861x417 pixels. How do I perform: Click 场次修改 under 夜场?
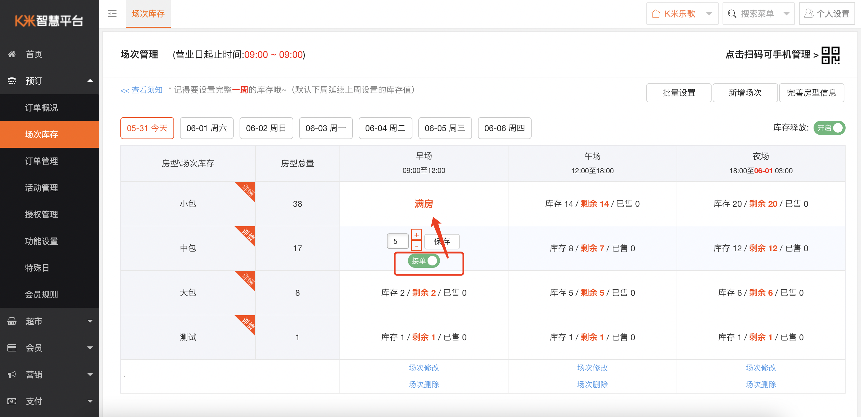pos(761,367)
